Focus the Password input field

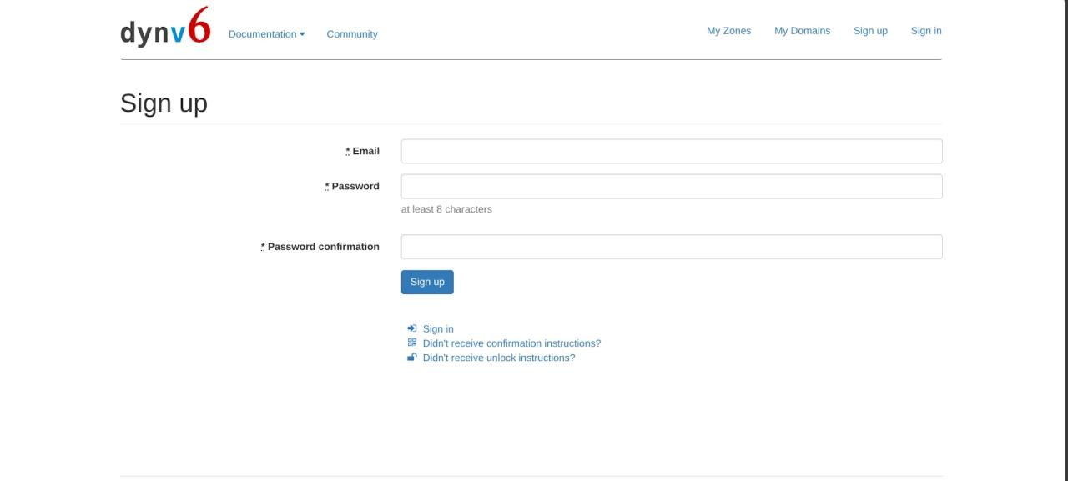point(672,186)
